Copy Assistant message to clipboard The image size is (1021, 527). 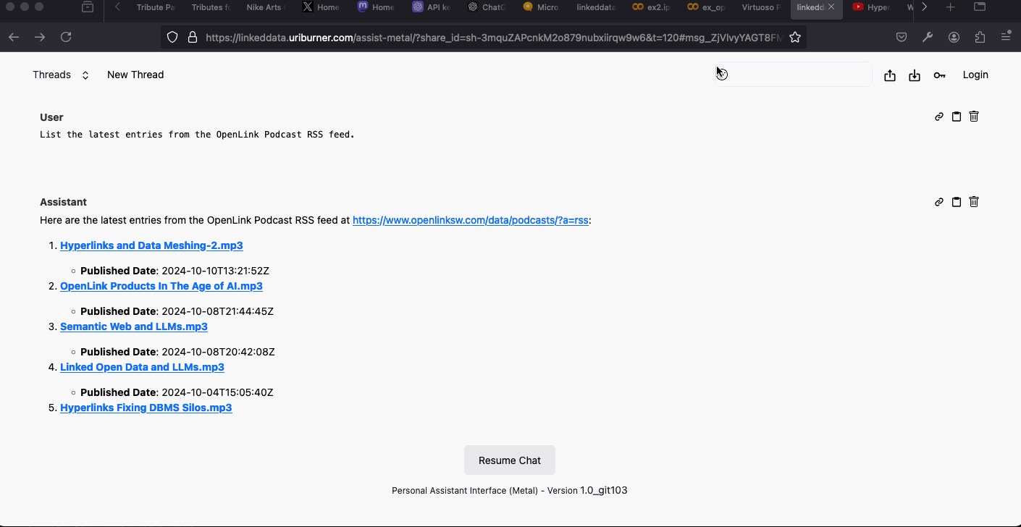click(957, 202)
